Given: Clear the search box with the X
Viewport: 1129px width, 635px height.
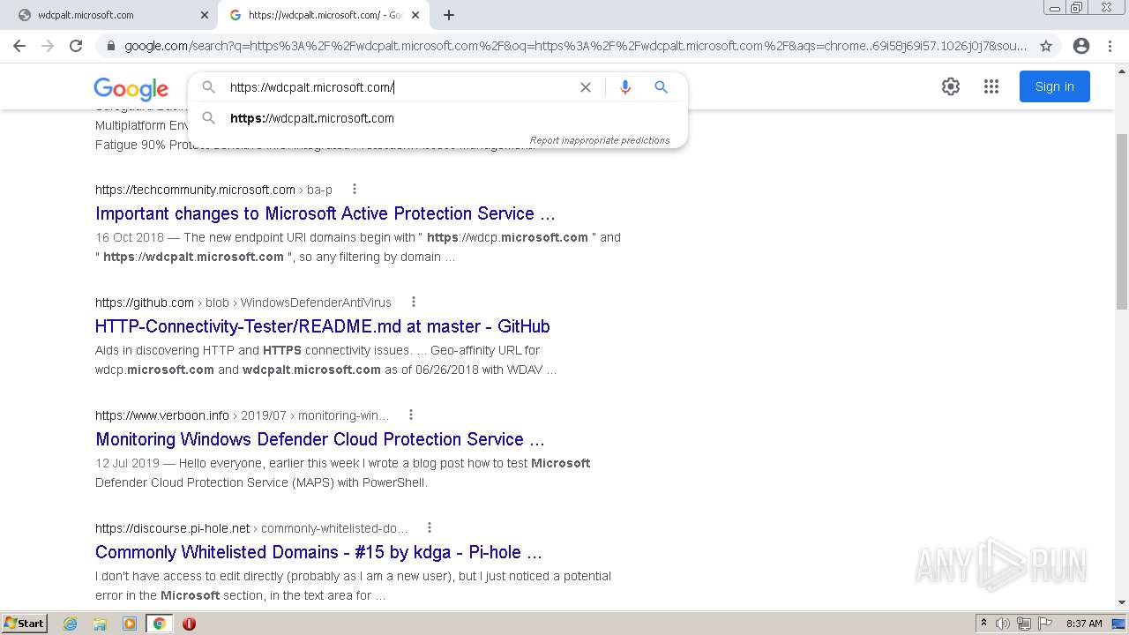Looking at the screenshot, I should pyautogui.click(x=586, y=87).
